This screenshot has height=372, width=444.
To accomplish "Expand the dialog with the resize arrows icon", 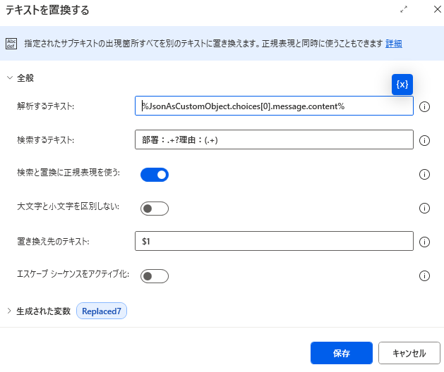I will [x=404, y=10].
